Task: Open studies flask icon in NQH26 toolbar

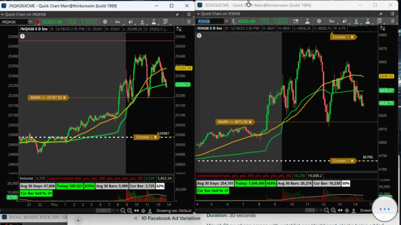Action: [x=154, y=22]
